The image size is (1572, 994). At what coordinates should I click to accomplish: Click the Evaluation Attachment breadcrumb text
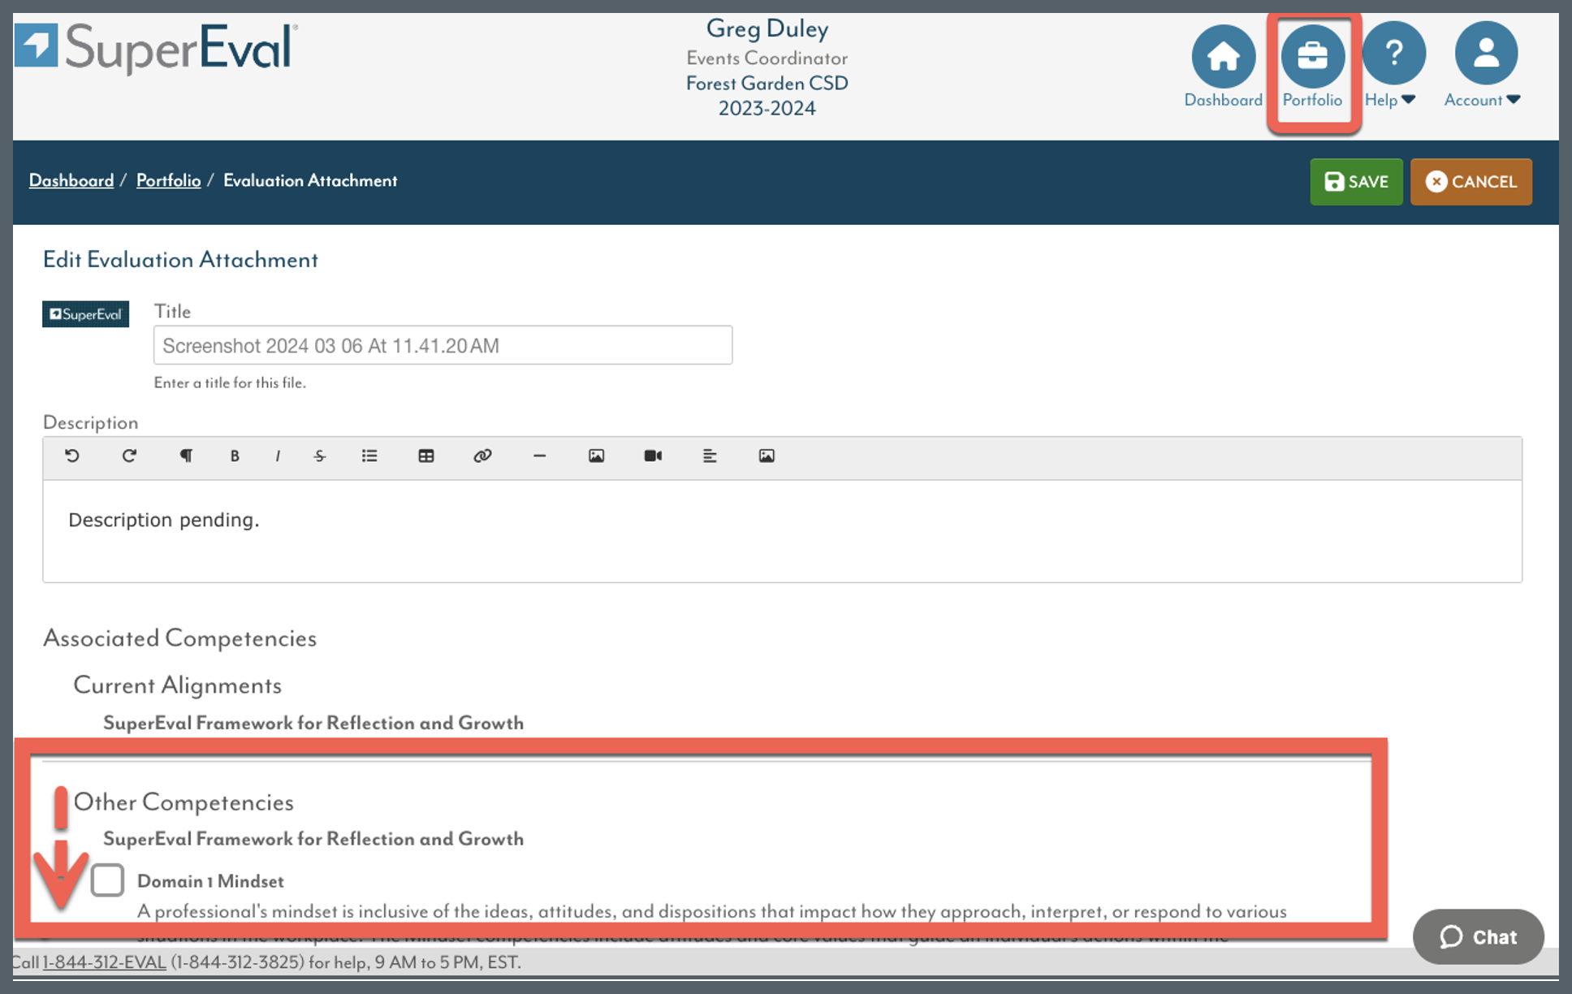click(x=310, y=180)
